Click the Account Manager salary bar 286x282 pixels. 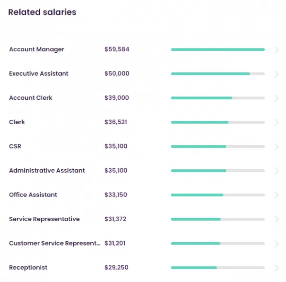coord(218,49)
